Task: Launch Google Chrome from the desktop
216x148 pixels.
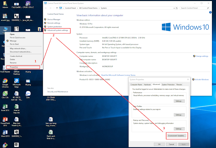Action: click(x=5, y=83)
